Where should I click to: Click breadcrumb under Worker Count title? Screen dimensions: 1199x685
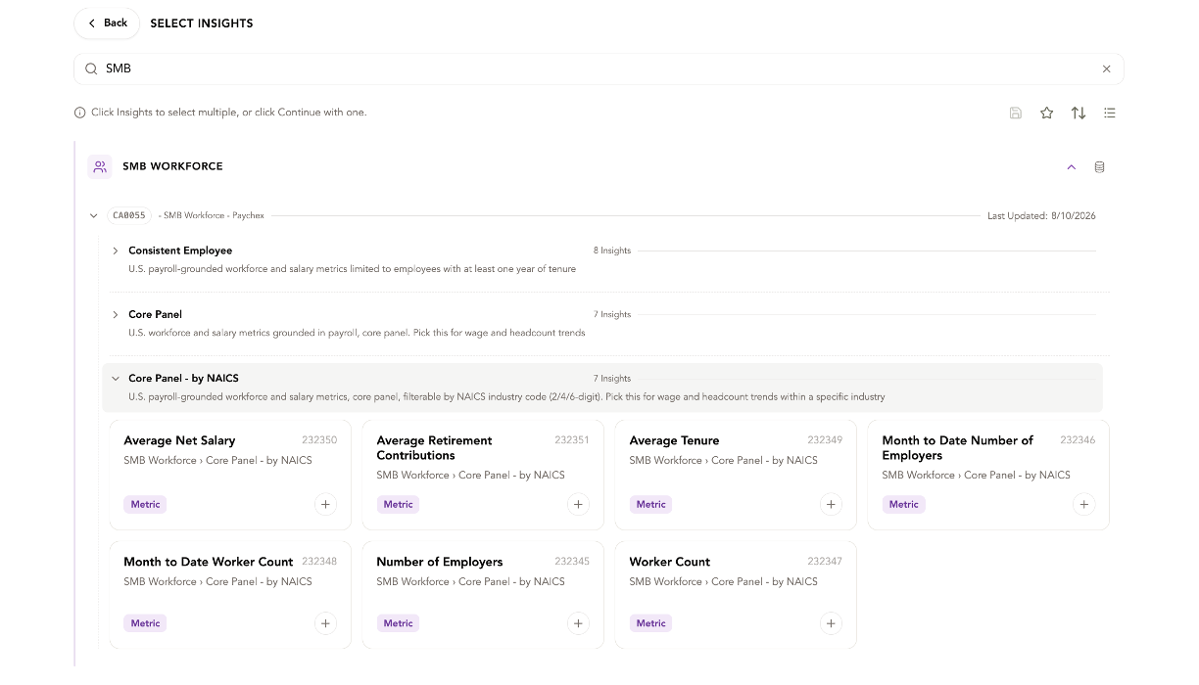pyautogui.click(x=723, y=581)
